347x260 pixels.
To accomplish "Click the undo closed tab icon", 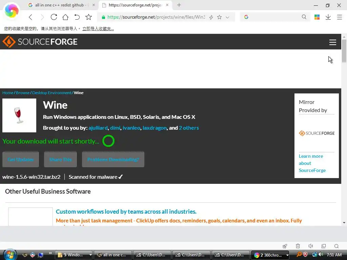I will (x=77, y=17).
